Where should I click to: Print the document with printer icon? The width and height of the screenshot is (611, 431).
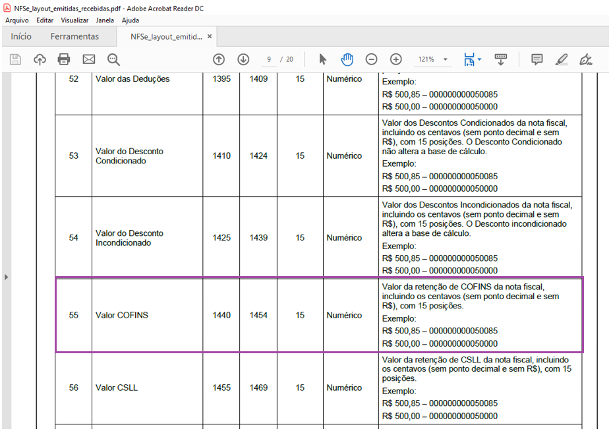64,59
